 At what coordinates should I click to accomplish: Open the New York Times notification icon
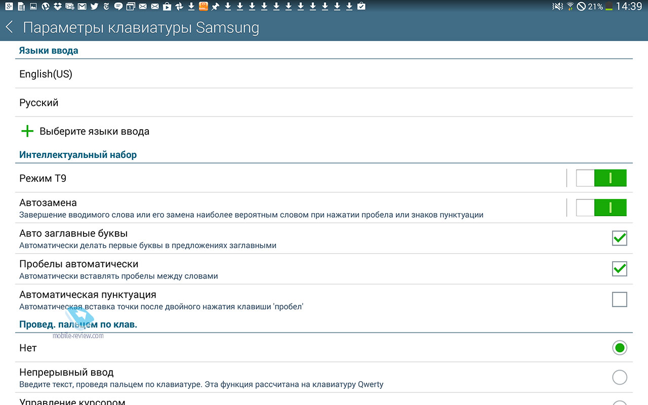(x=106, y=7)
